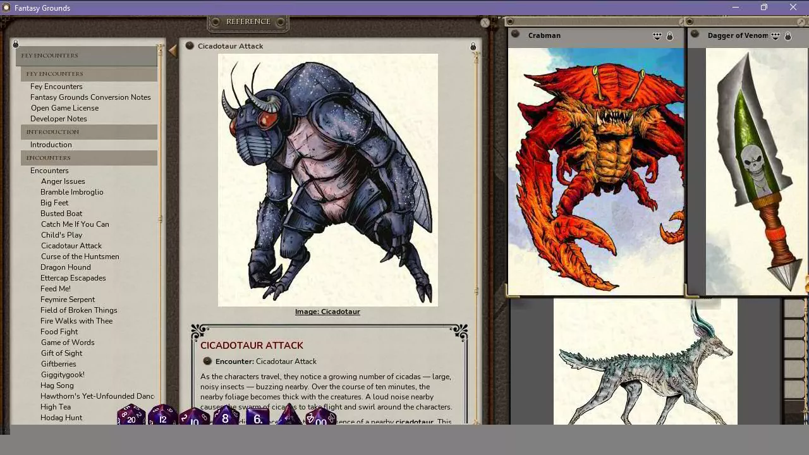
Task: Open the Hodag Hunt encounter
Action: 61,418
